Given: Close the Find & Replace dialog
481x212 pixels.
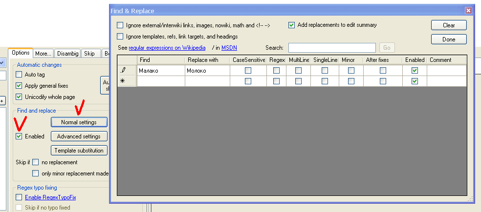Looking at the screenshot, I should tap(468, 11).
